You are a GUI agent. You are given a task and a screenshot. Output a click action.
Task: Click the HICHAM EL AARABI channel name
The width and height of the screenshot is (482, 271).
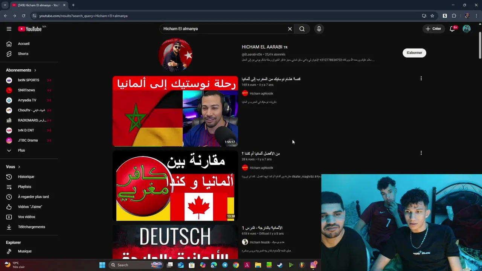click(x=264, y=47)
